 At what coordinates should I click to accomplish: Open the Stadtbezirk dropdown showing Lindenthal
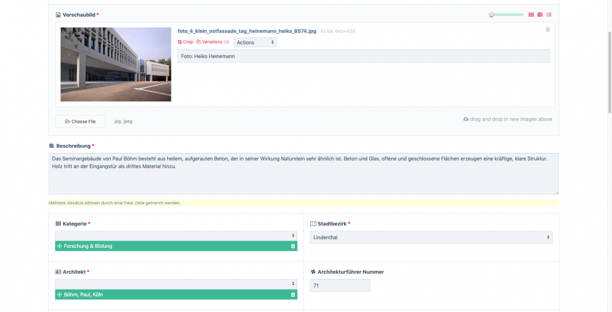431,237
